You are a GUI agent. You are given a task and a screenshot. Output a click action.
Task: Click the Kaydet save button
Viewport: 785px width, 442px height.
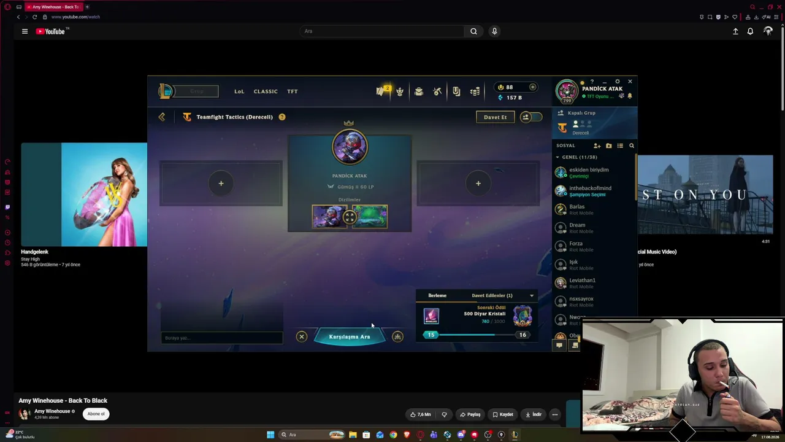tap(503, 414)
